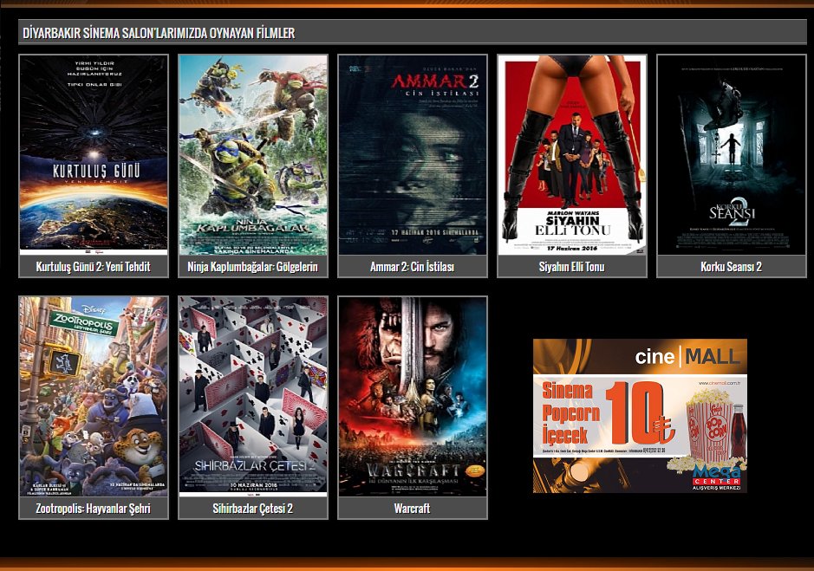Image resolution: width=814 pixels, height=571 pixels.
Task: Click the 'Sihirbazlar Çetesi 2' title link
Action: pos(252,509)
